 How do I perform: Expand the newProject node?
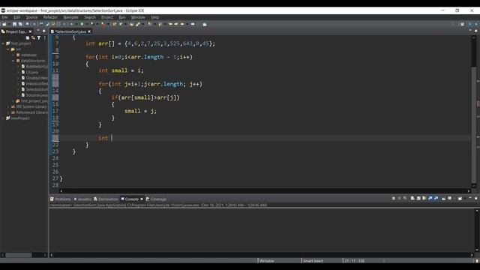[3, 118]
